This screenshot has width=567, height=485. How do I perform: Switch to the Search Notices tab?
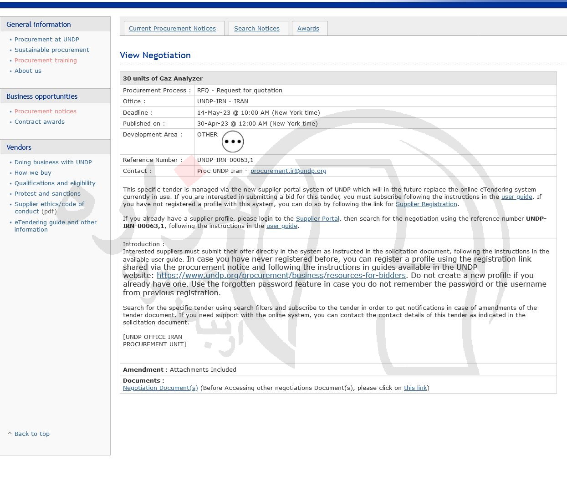point(256,28)
